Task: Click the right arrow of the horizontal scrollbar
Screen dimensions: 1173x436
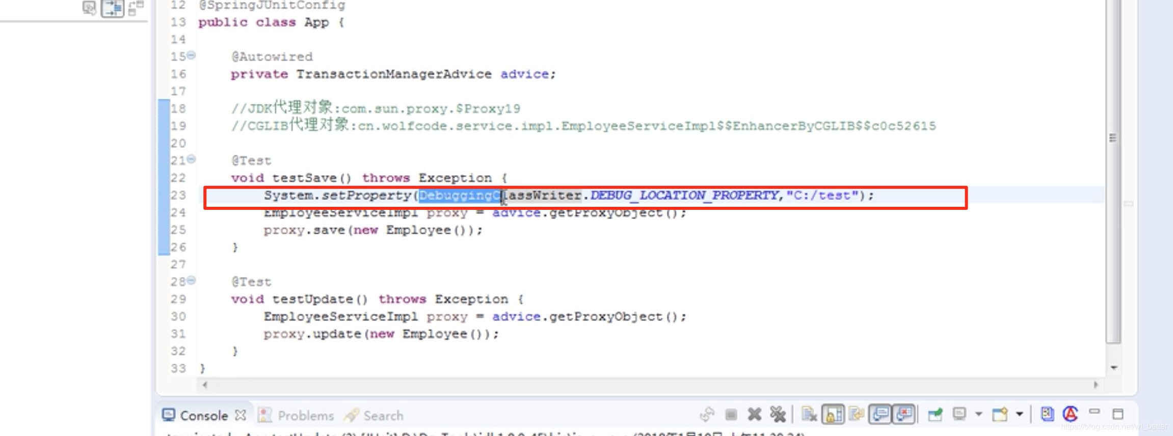Action: pyautogui.click(x=1096, y=385)
